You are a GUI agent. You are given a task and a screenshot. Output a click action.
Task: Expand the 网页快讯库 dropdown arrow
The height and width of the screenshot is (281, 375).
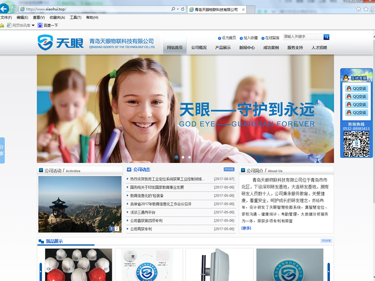coord(33,25)
